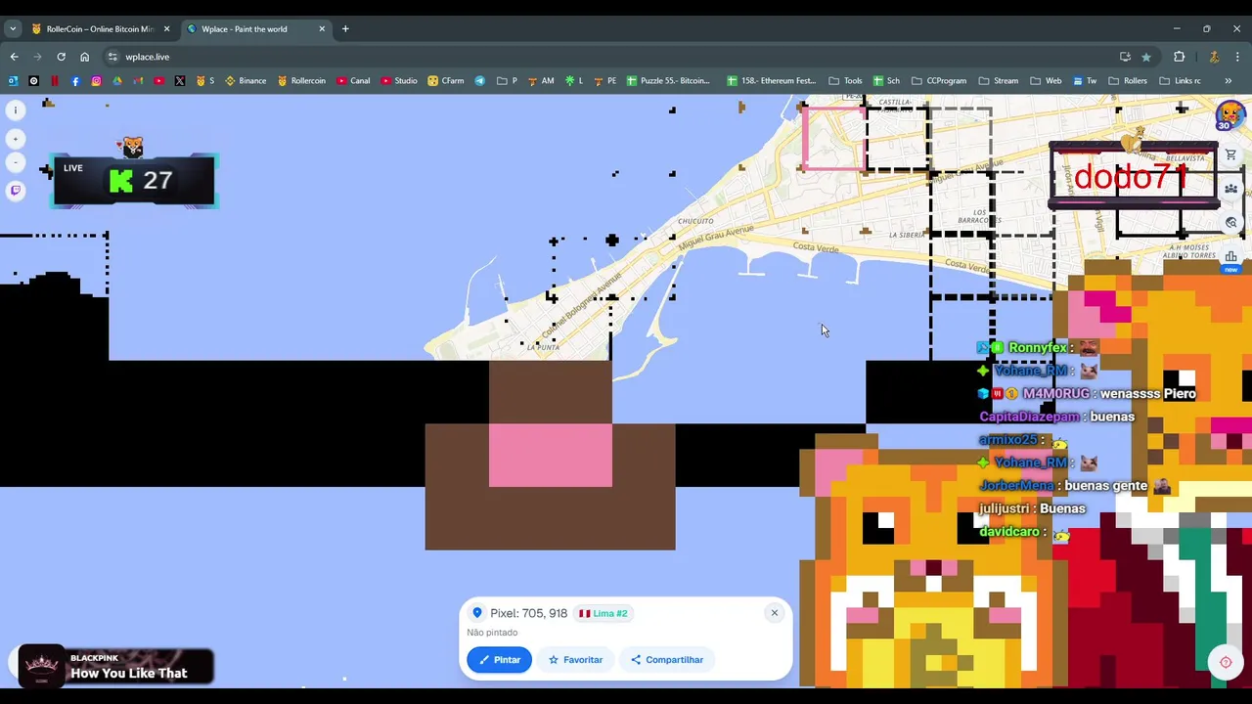Viewport: 1252px width, 704px height.
Task: Open the Binance bookmark
Action: (x=246, y=80)
